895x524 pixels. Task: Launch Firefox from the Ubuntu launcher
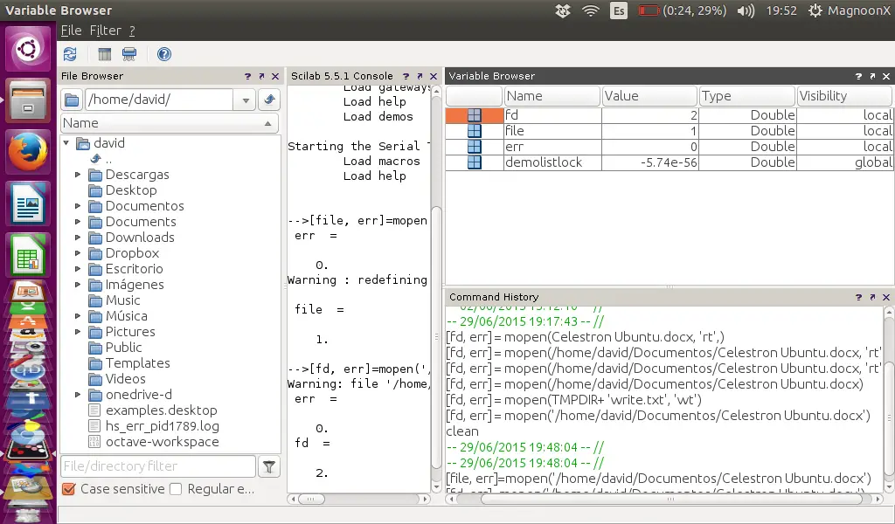[27, 152]
